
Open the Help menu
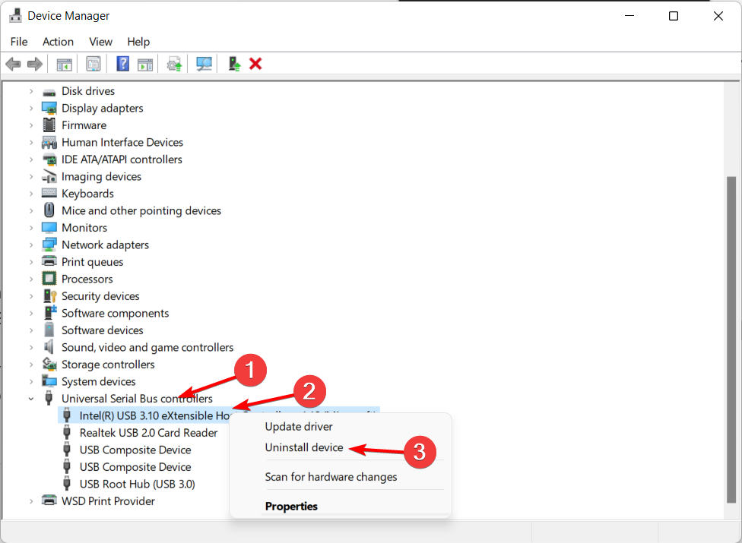pos(138,42)
